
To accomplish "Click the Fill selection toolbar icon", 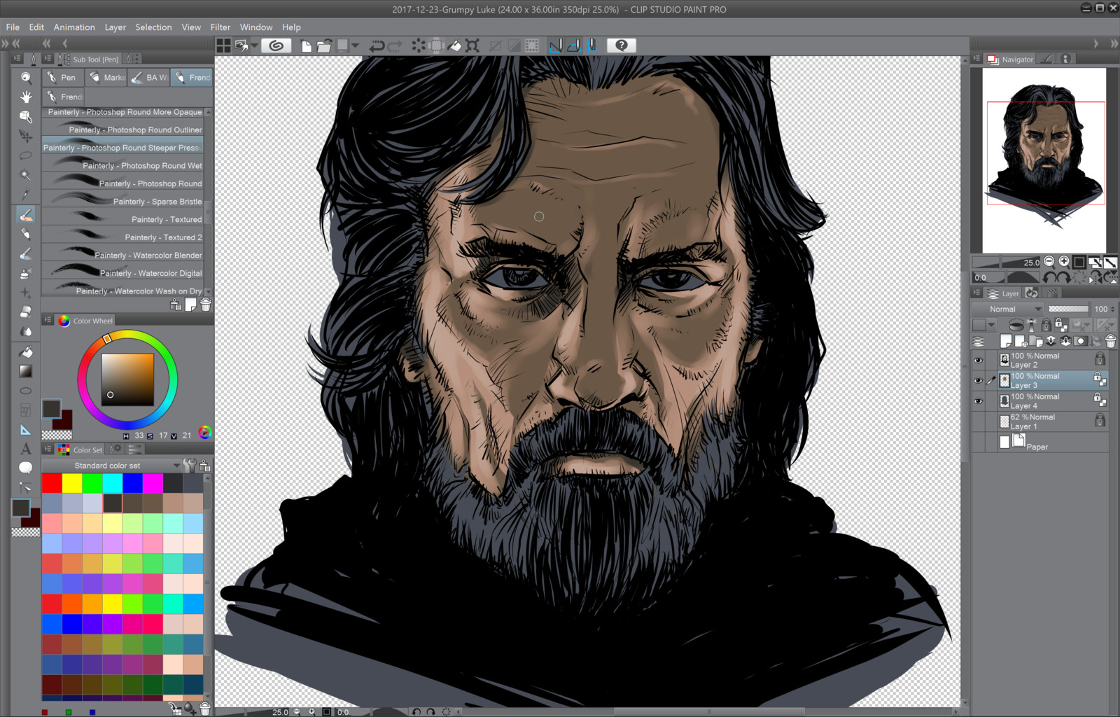I will [x=455, y=46].
